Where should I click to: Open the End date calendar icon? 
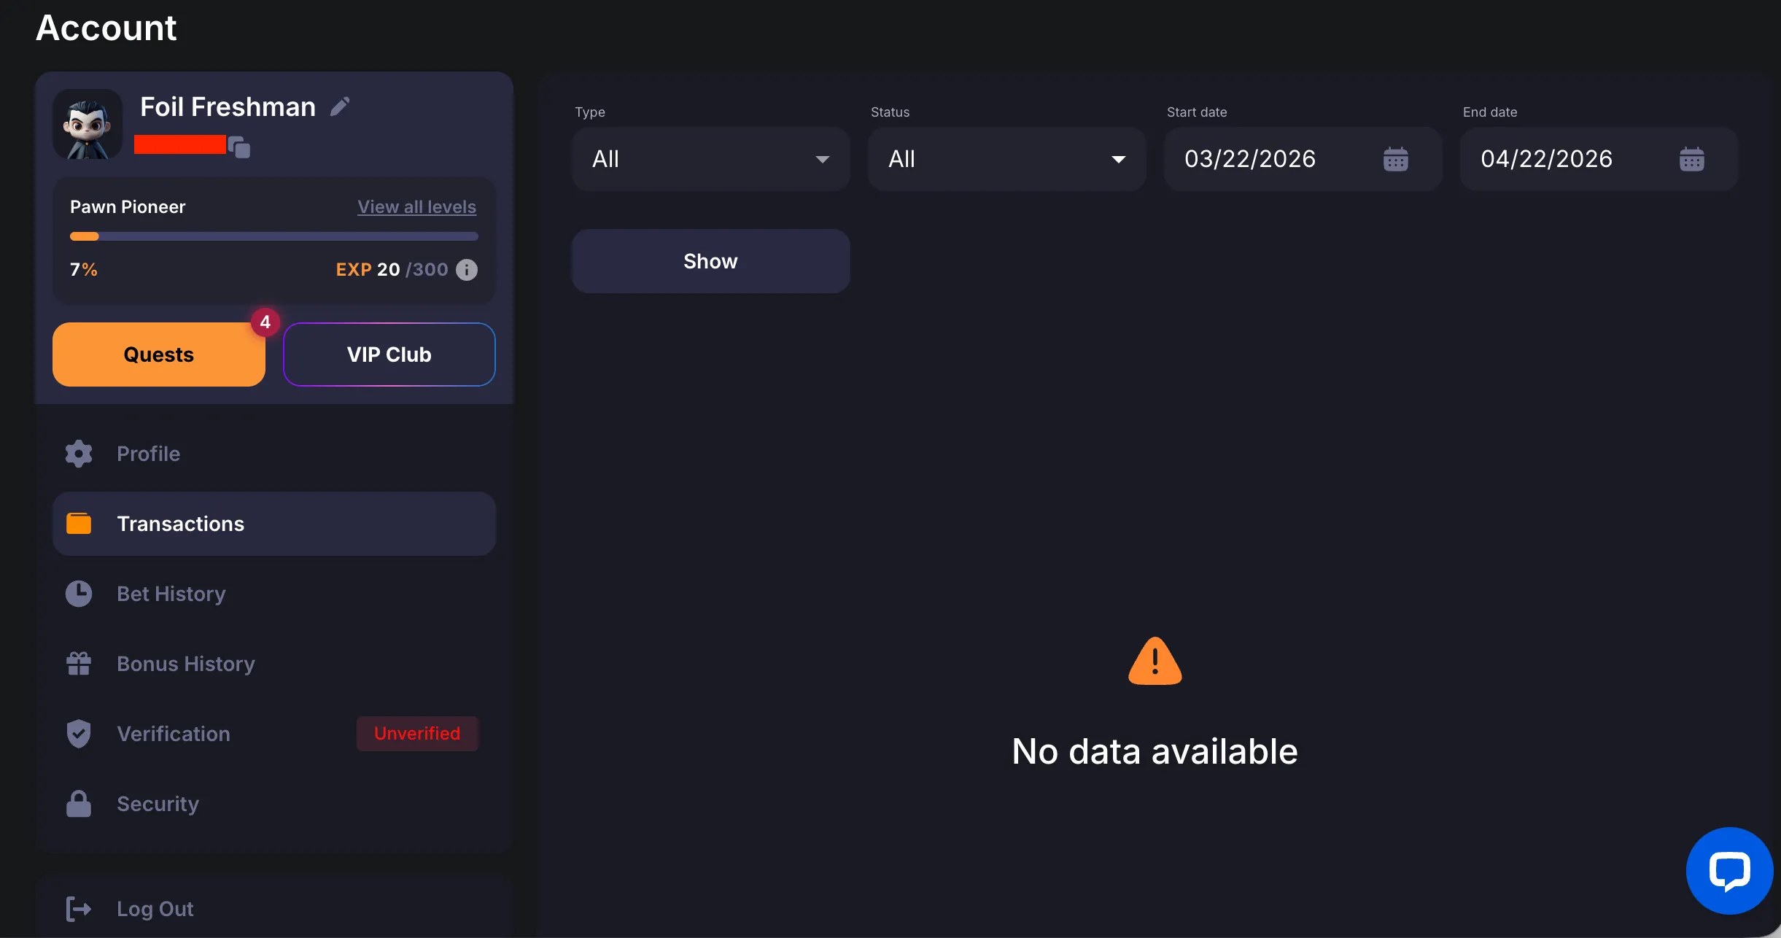tap(1692, 159)
